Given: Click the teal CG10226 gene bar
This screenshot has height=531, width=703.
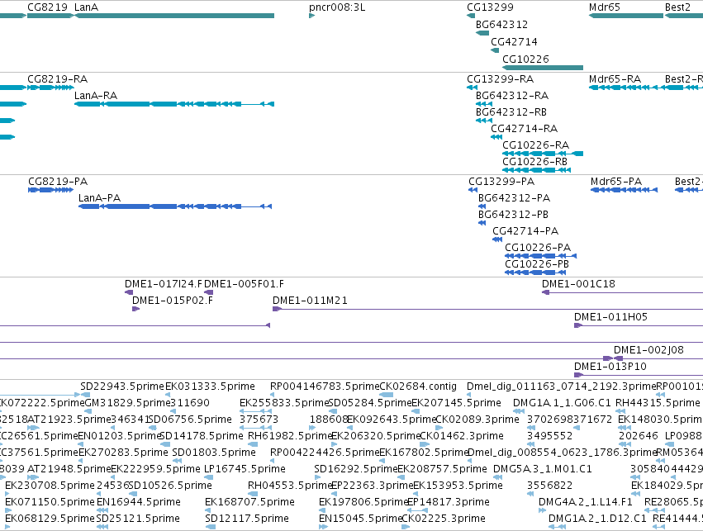Looking at the screenshot, I should [543, 68].
